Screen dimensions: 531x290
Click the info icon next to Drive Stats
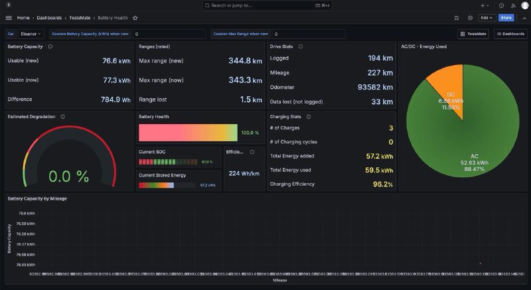(x=301, y=46)
